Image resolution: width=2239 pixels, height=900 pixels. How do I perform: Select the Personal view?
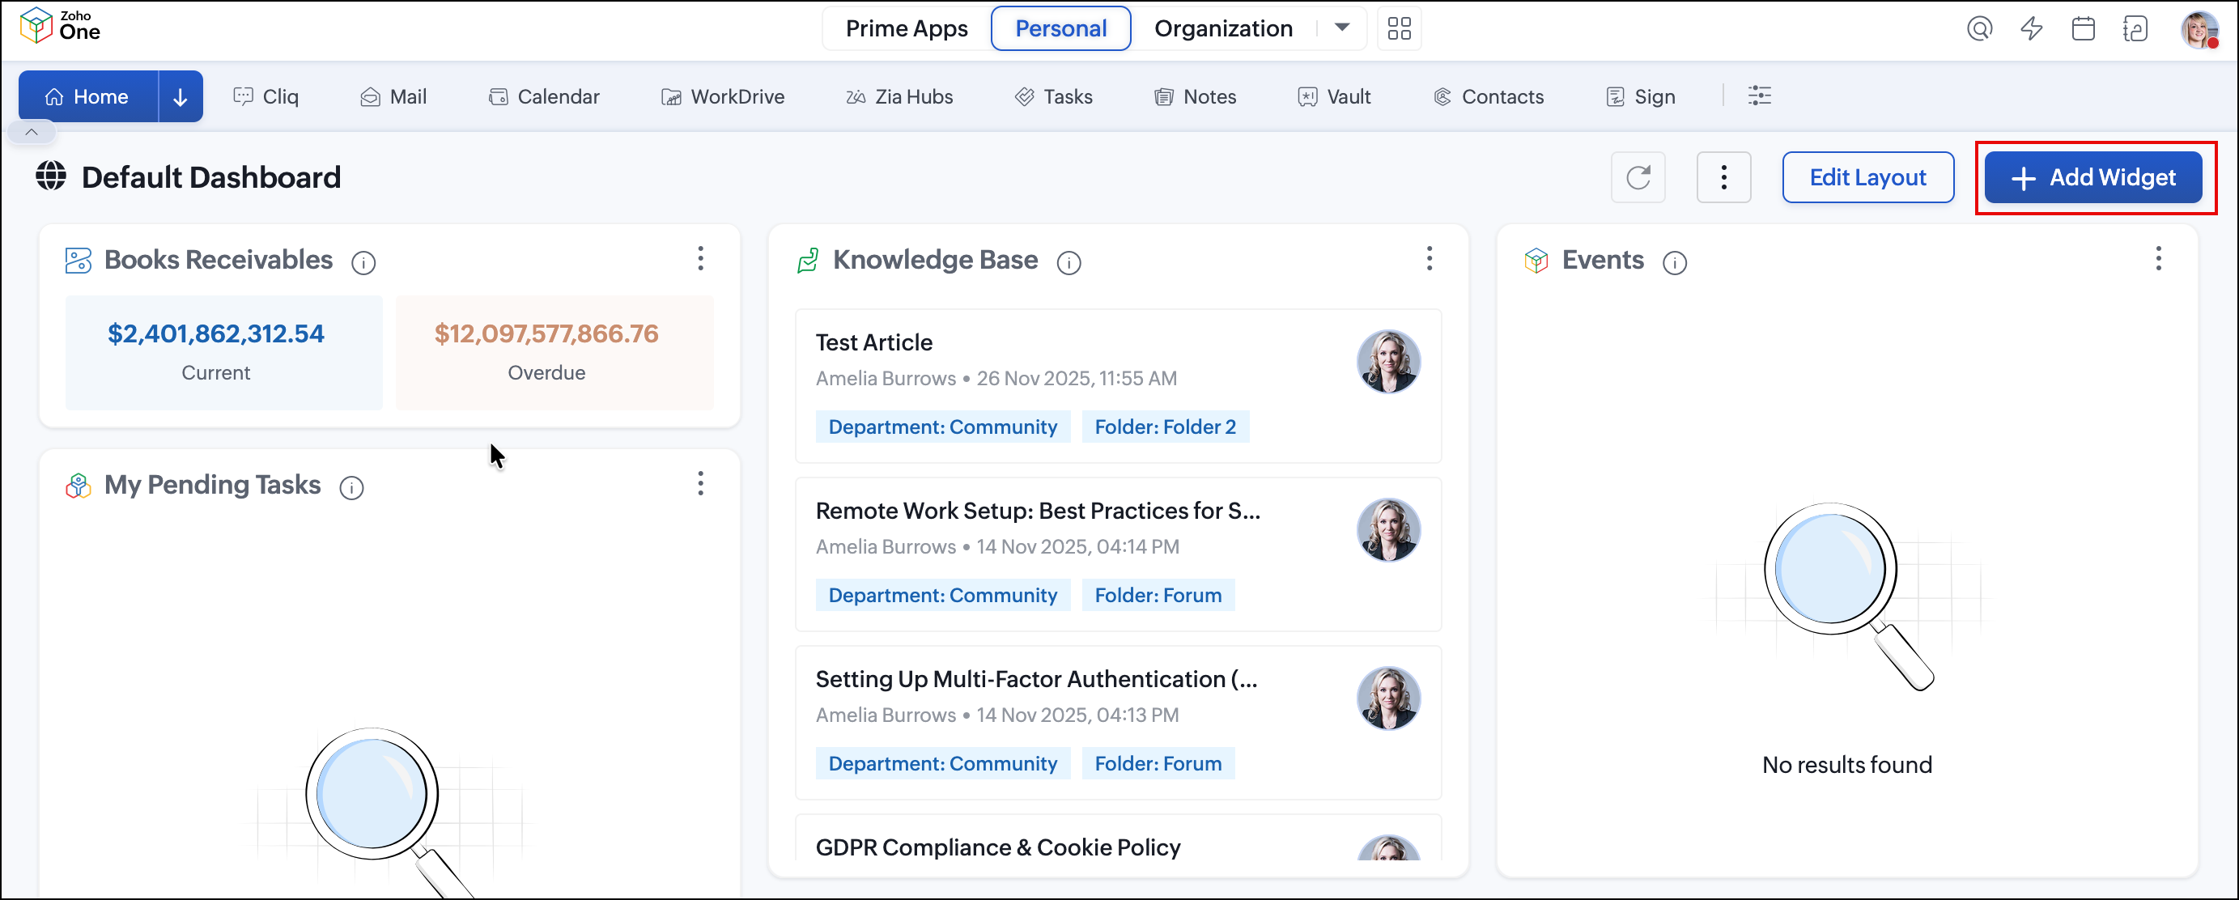(x=1061, y=28)
